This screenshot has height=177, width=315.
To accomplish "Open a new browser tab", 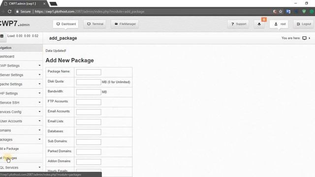I will click(x=53, y=4).
